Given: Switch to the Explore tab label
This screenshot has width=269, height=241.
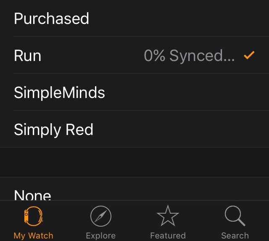Looking at the screenshot, I should pos(101,236).
